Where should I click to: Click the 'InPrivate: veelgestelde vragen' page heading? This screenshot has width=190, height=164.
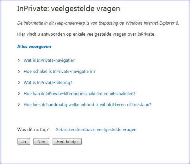click(x=68, y=9)
